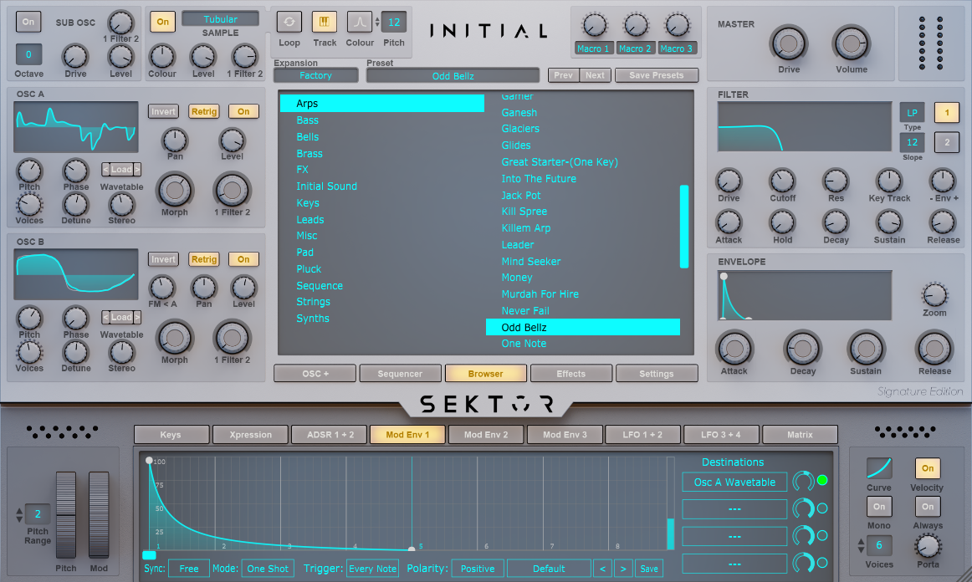Toggle OSC A Invert
The height and width of the screenshot is (582, 972).
163,111
